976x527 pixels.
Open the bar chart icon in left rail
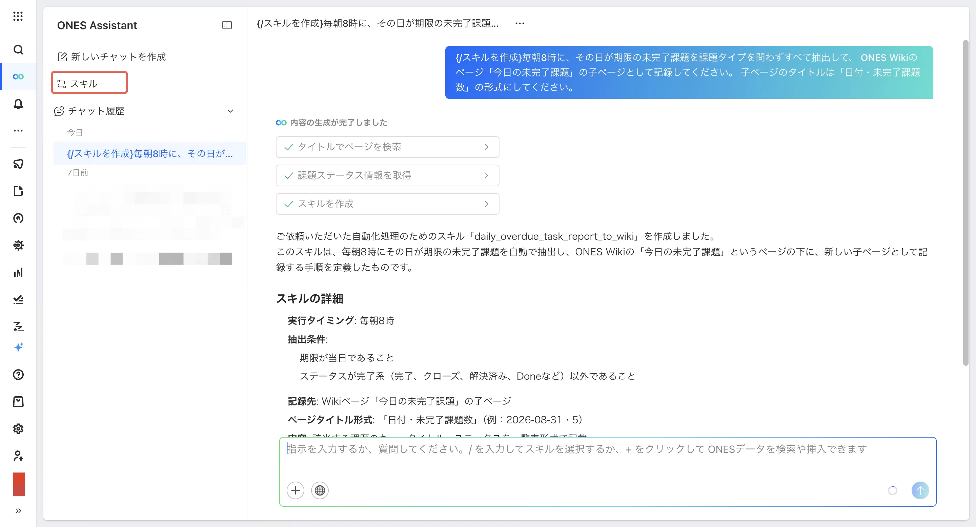(x=18, y=273)
